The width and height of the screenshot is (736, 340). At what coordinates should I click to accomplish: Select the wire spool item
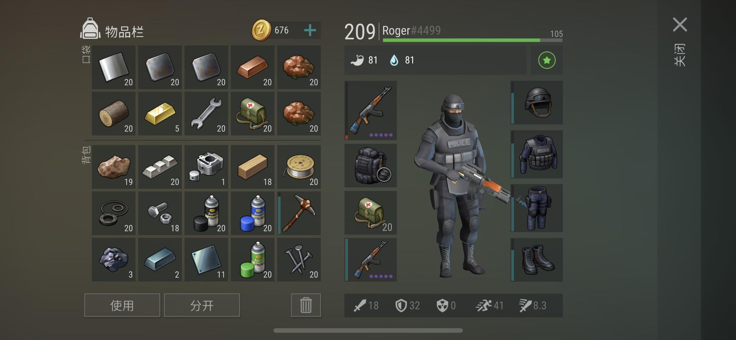pyautogui.click(x=299, y=167)
